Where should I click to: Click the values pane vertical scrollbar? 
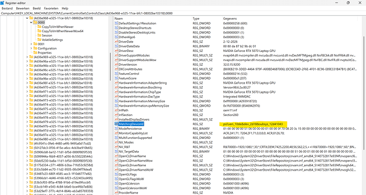(364, 93)
